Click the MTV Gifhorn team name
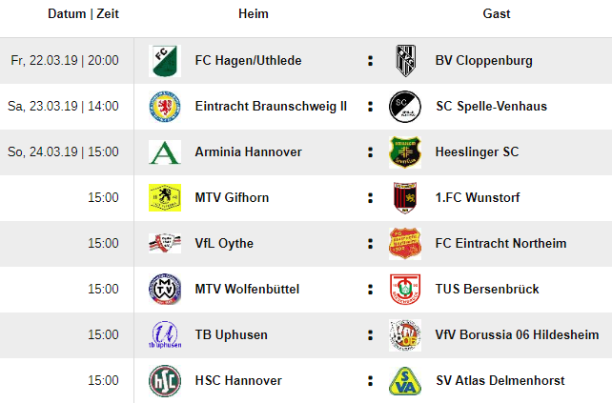 (x=232, y=198)
